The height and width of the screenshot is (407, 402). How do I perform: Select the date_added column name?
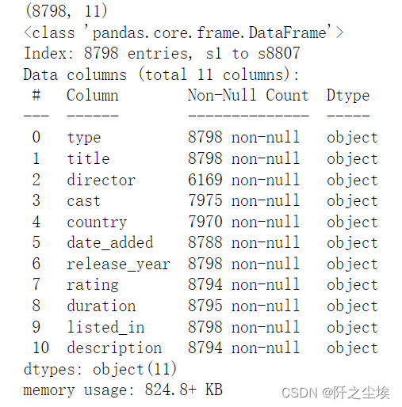[x=110, y=243]
